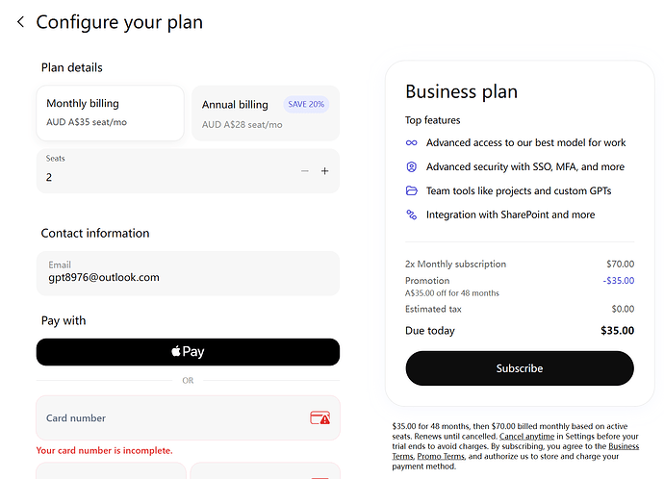Image resolution: width=664 pixels, height=479 pixels.
Task: Click the promotion discount amount -$35.00
Action: point(619,281)
